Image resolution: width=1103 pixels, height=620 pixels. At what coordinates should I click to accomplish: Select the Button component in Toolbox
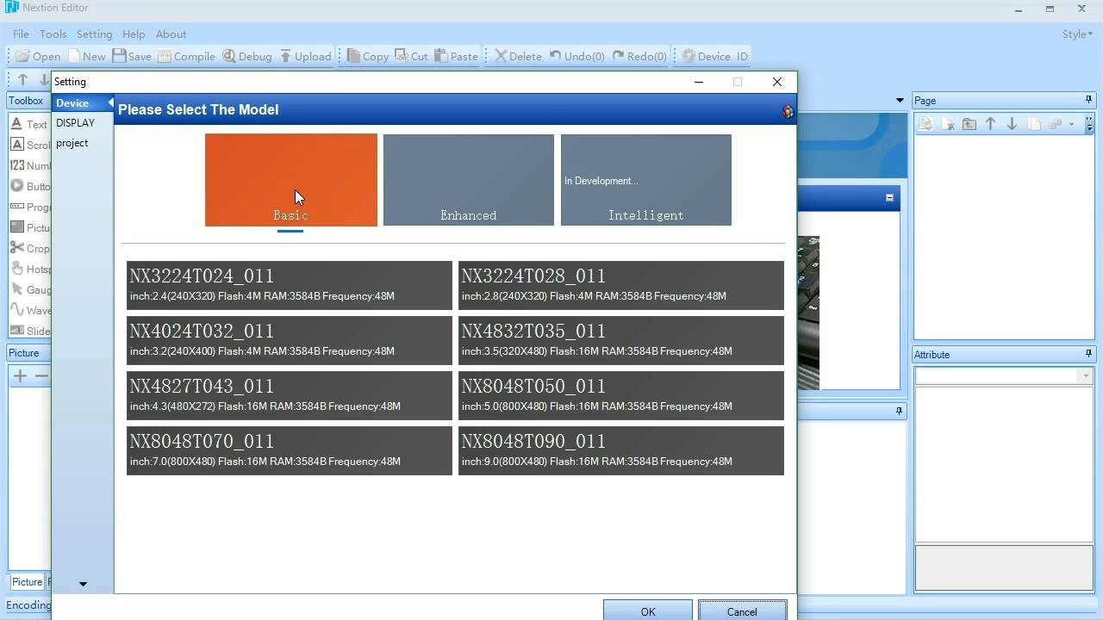coord(28,186)
